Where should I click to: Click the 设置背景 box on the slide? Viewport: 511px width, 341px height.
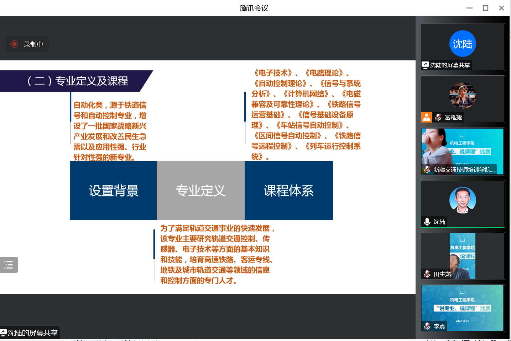tap(113, 191)
